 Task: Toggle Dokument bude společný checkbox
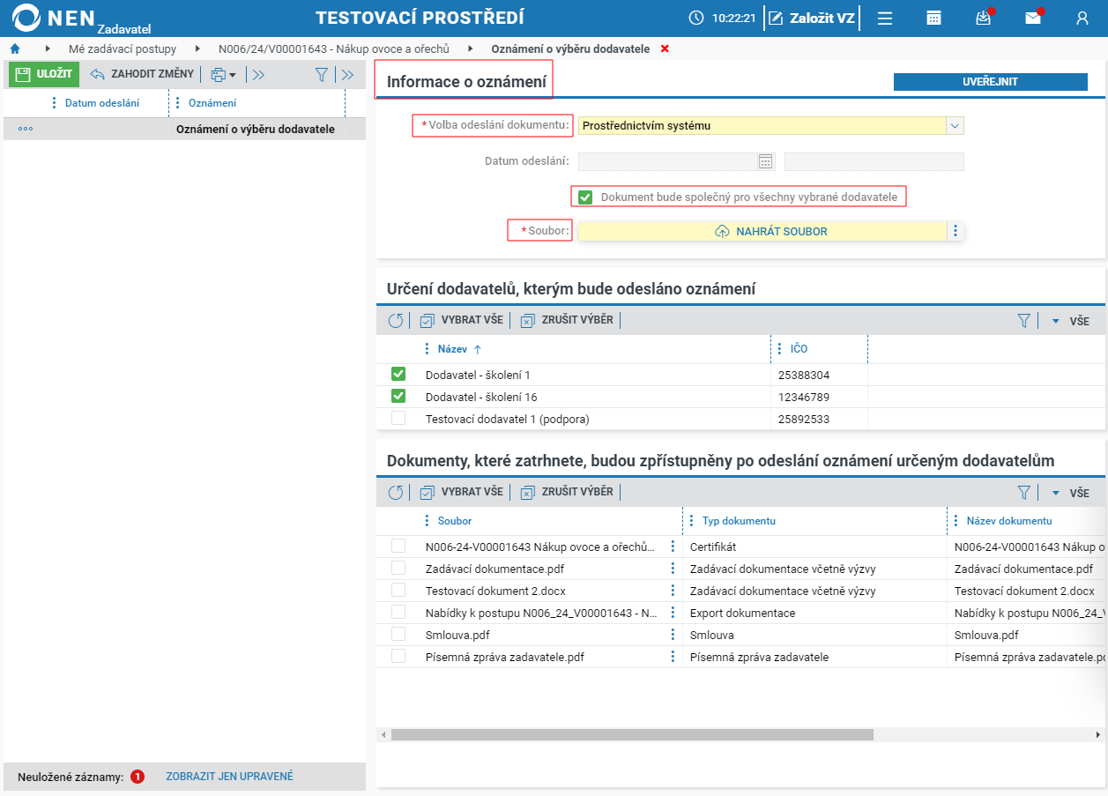[x=585, y=197]
